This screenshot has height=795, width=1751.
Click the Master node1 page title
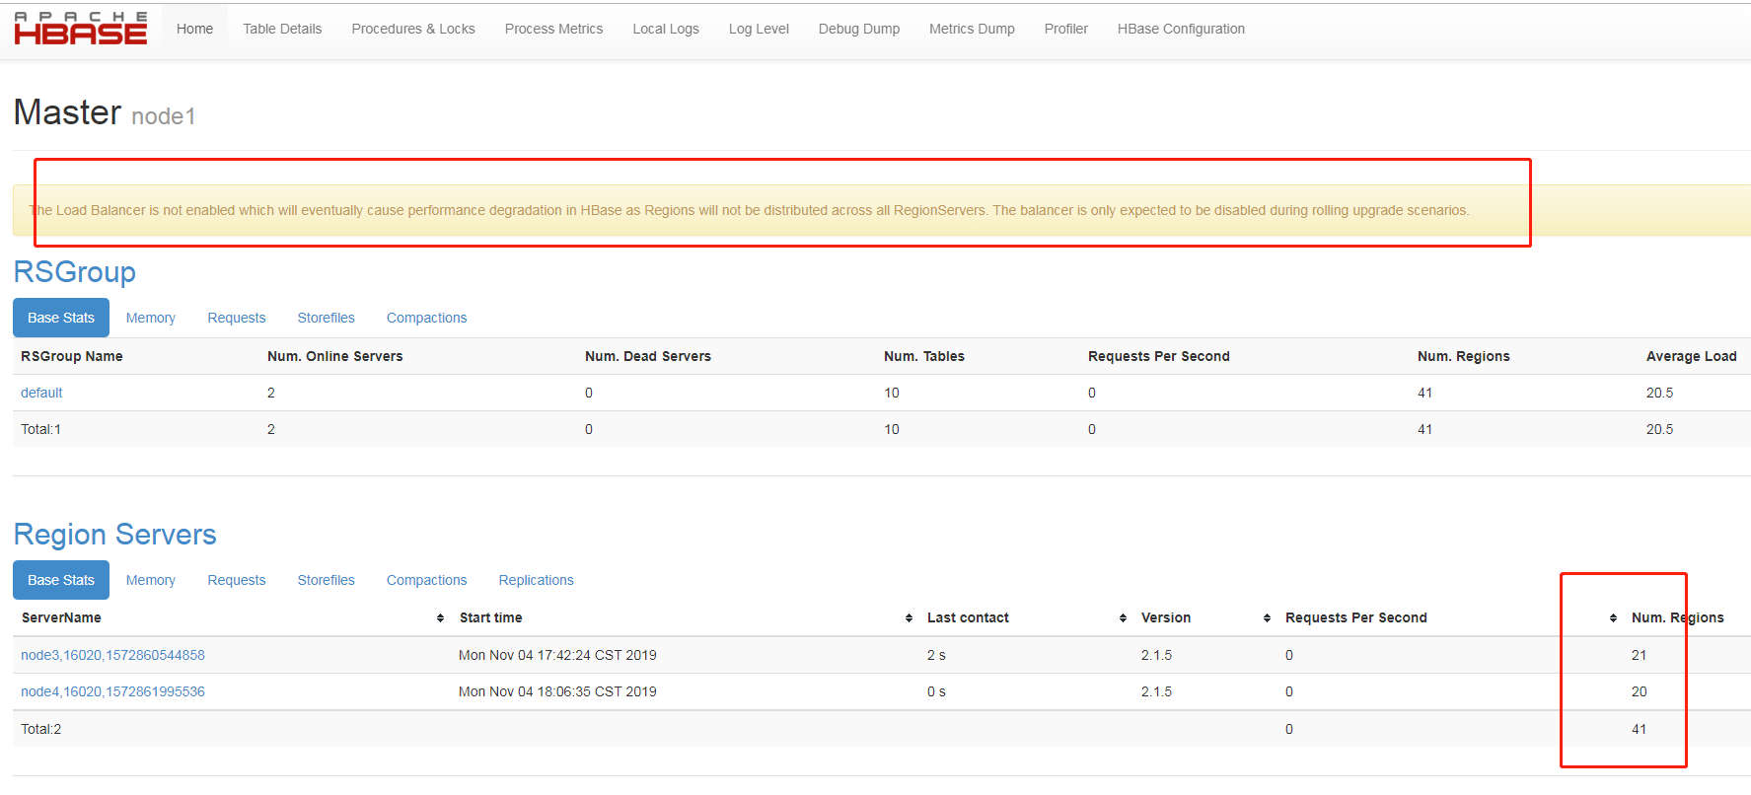pos(105,112)
